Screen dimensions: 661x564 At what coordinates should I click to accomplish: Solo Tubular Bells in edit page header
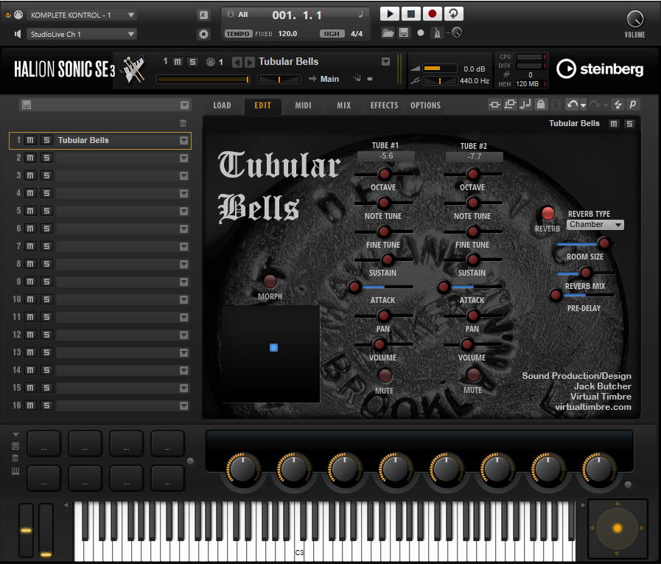pos(629,124)
